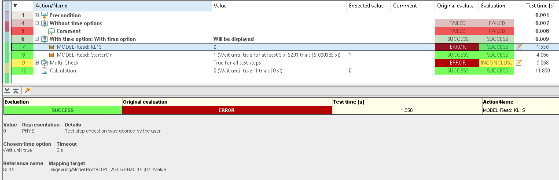Click 'Test step execution was aborted by the user' text
The image size is (559, 180).
pos(113,131)
